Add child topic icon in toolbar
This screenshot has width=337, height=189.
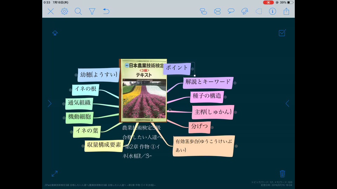tap(203, 11)
